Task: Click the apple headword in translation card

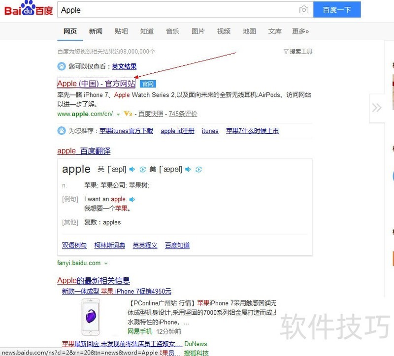Action: [x=76, y=169]
